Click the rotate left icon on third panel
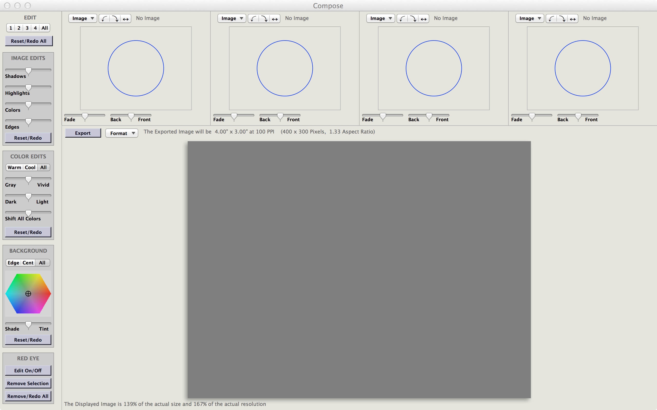Screen dimensions: 657x410 tap(402, 18)
